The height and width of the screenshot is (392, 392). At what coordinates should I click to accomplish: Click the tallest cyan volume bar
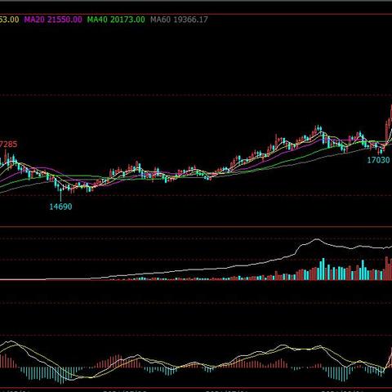(323, 269)
